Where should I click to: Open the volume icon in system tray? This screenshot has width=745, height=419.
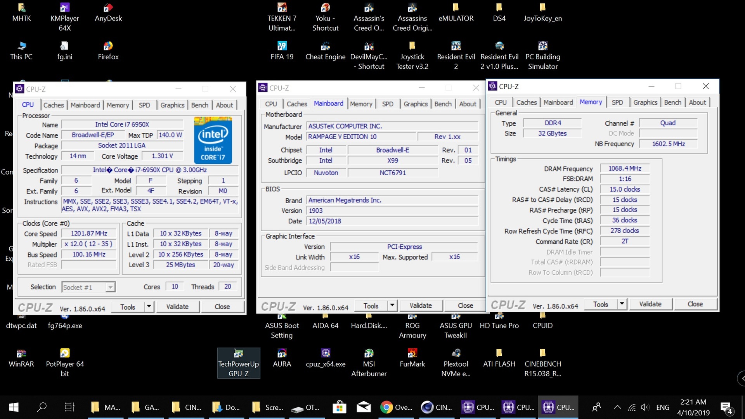[x=645, y=407]
